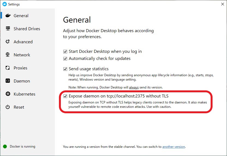Screen dimensions: 227x156
Task: Click the Docker logo in title bar
Action: click(x=4, y=4)
